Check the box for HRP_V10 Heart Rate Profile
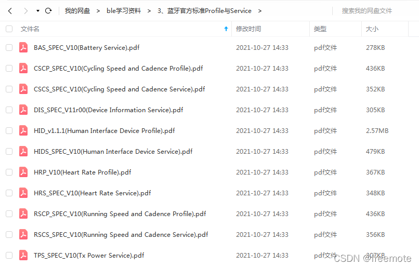Screen dimensions: 419x267 pyautogui.click(x=9, y=172)
